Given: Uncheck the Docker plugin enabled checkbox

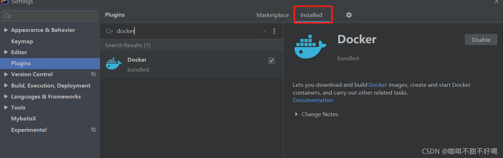Looking at the screenshot, I should click(x=271, y=61).
